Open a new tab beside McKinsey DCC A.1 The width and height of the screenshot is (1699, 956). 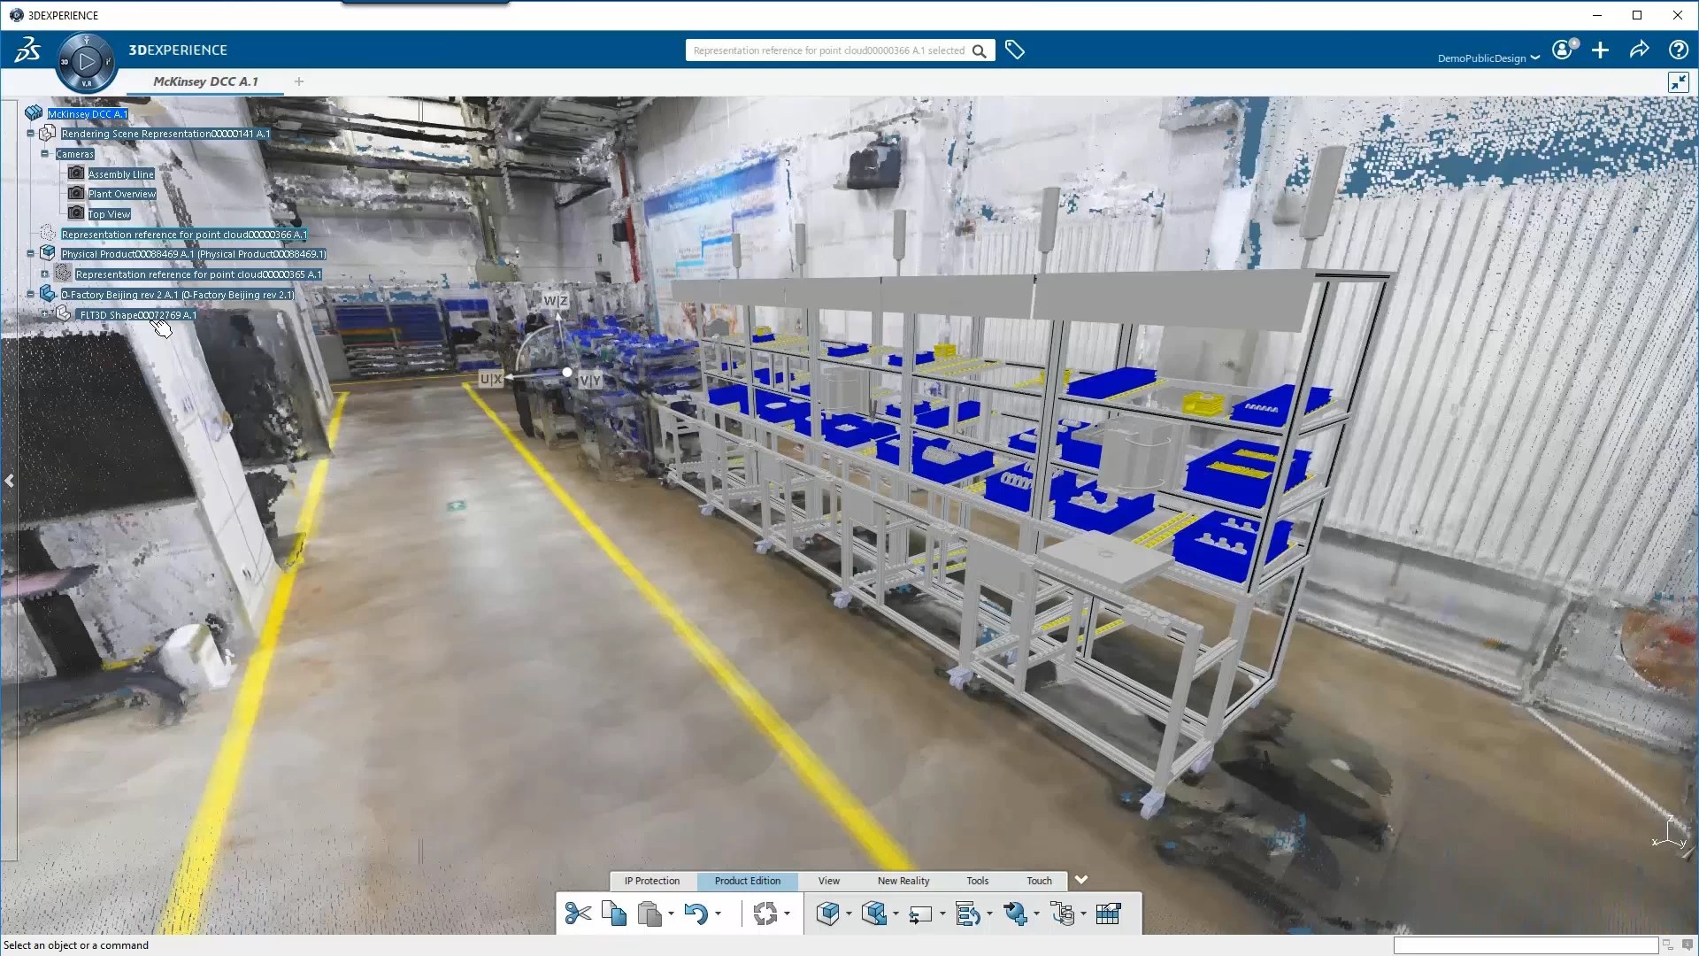[298, 81]
